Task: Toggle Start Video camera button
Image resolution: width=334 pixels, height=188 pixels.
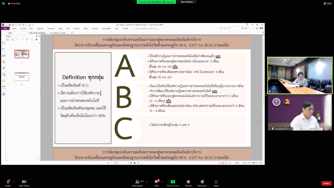Action: tap(24, 182)
